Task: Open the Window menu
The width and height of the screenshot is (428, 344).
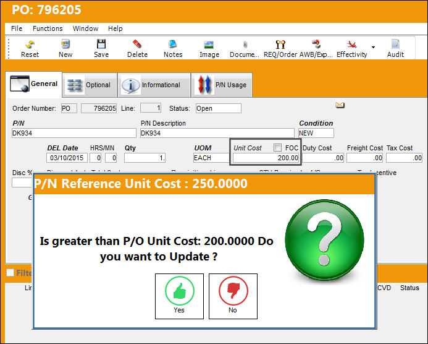Action: pyautogui.click(x=85, y=28)
